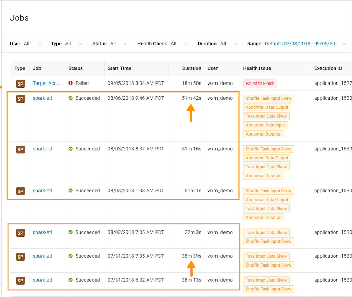The height and width of the screenshot is (297, 352).
Task: Click green Succeeded icon for 07/31/2018 6:02 AM job
Action: click(x=71, y=280)
